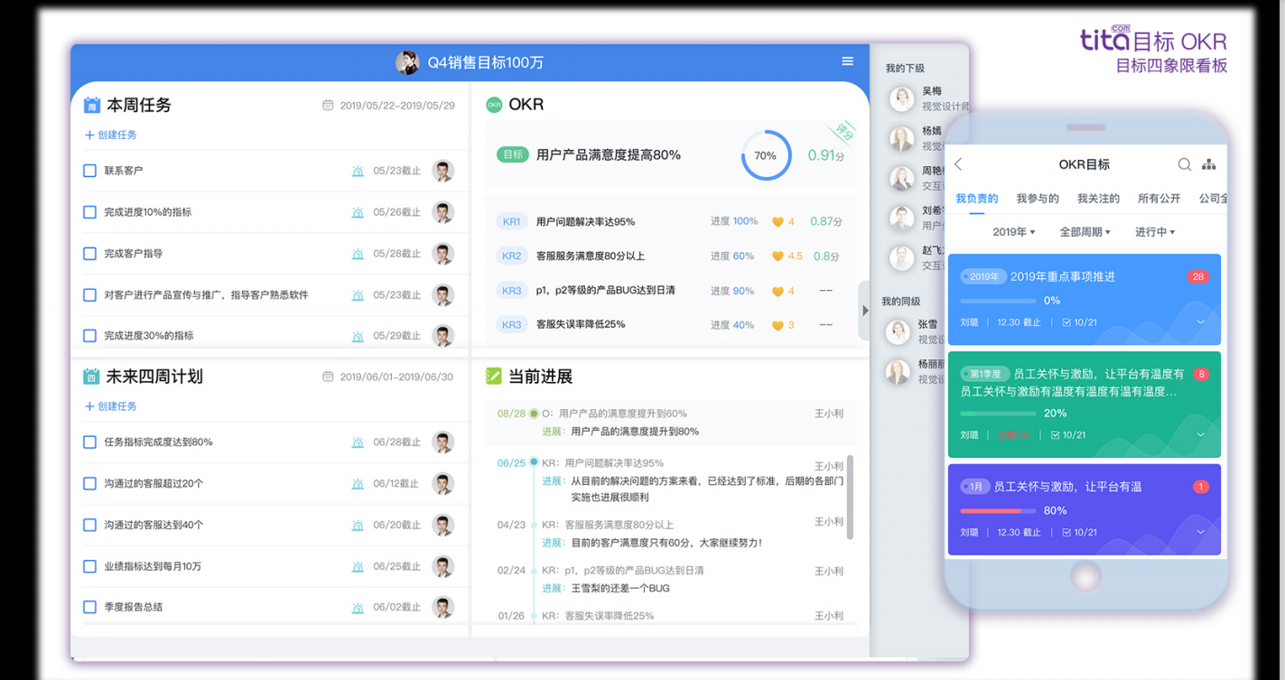Viewport: 1285px width, 680px height.
Task: Click 创建任务 under 未来四周计划
Action: click(x=111, y=406)
